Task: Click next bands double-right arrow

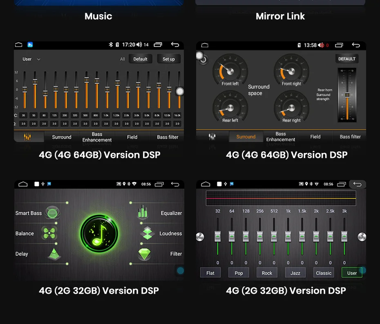Action: click(362, 236)
